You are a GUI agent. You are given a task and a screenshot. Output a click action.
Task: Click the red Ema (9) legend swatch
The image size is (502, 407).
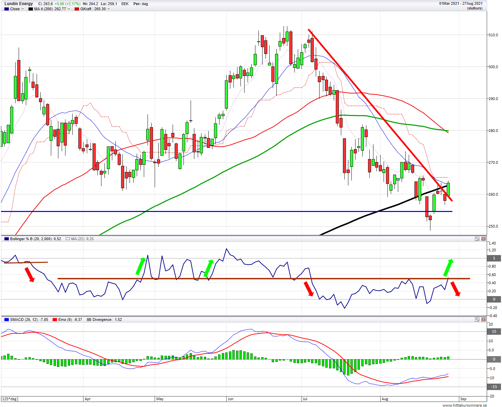click(55, 319)
